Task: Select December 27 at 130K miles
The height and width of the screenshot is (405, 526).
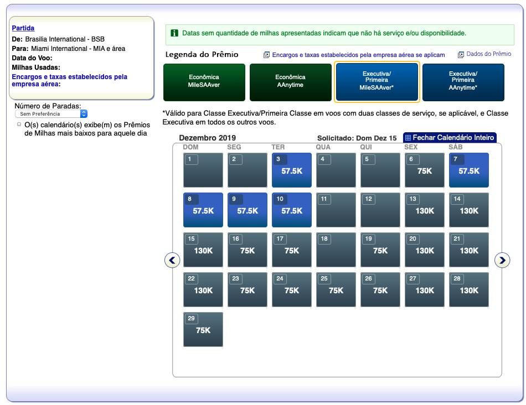Action: point(425,290)
